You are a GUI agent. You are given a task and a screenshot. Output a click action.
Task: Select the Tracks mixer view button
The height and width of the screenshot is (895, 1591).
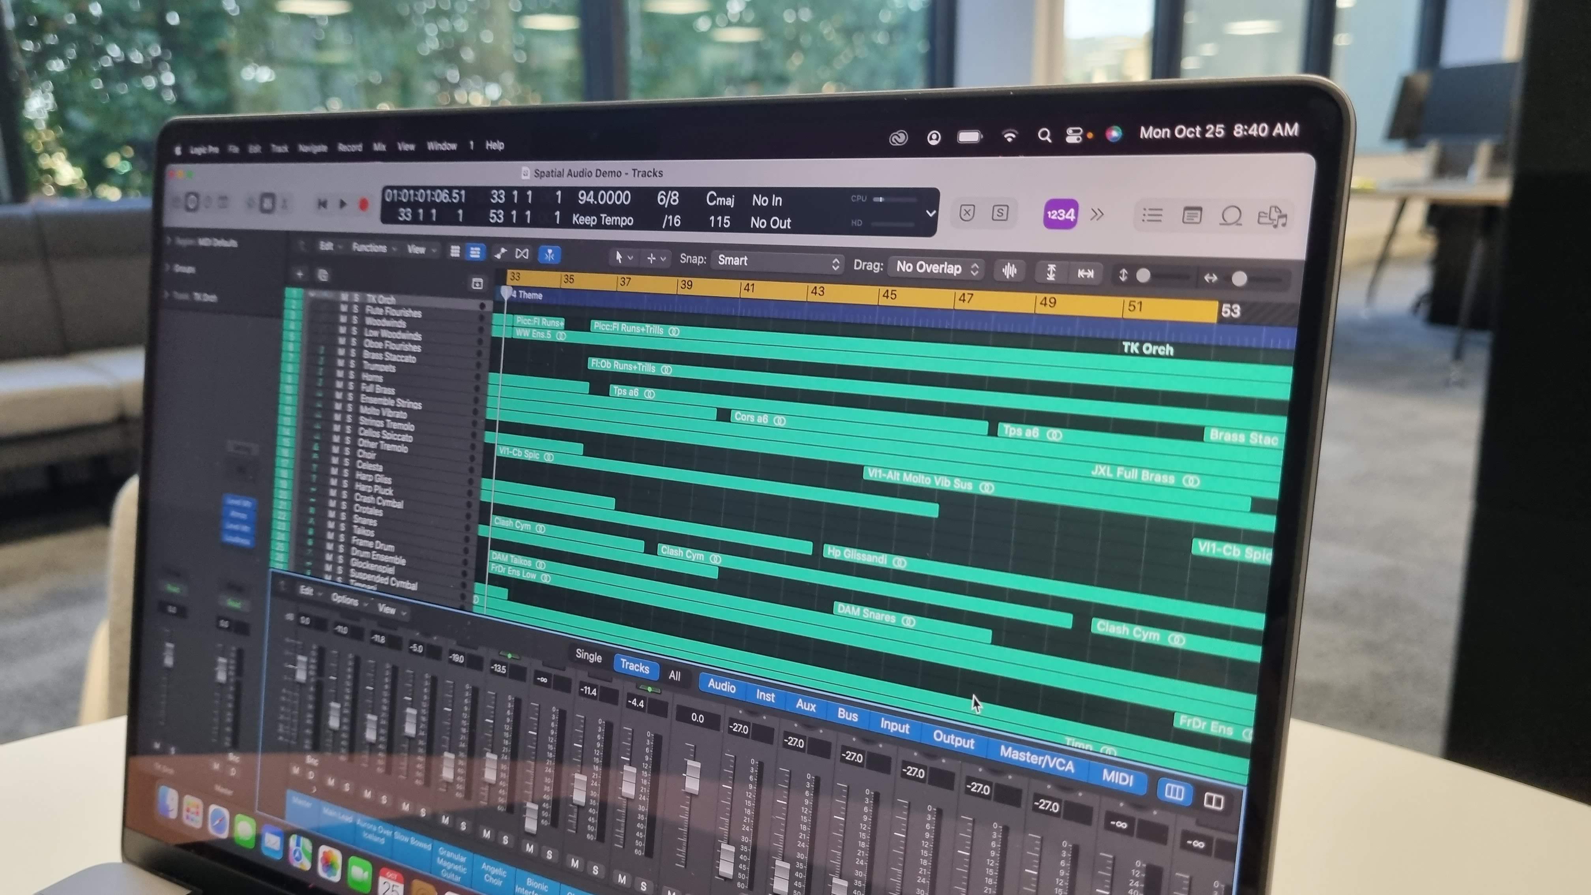(635, 667)
